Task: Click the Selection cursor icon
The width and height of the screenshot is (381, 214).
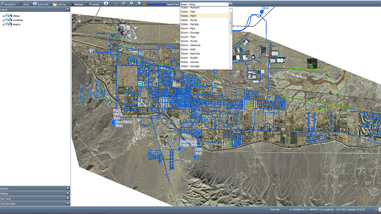Action: tap(72, 4)
